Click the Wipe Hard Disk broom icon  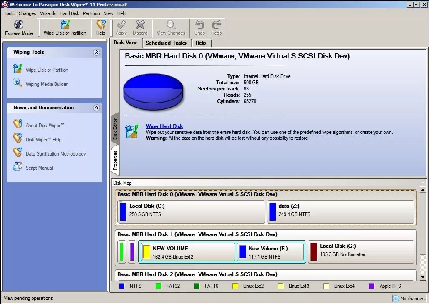[x=131, y=131]
